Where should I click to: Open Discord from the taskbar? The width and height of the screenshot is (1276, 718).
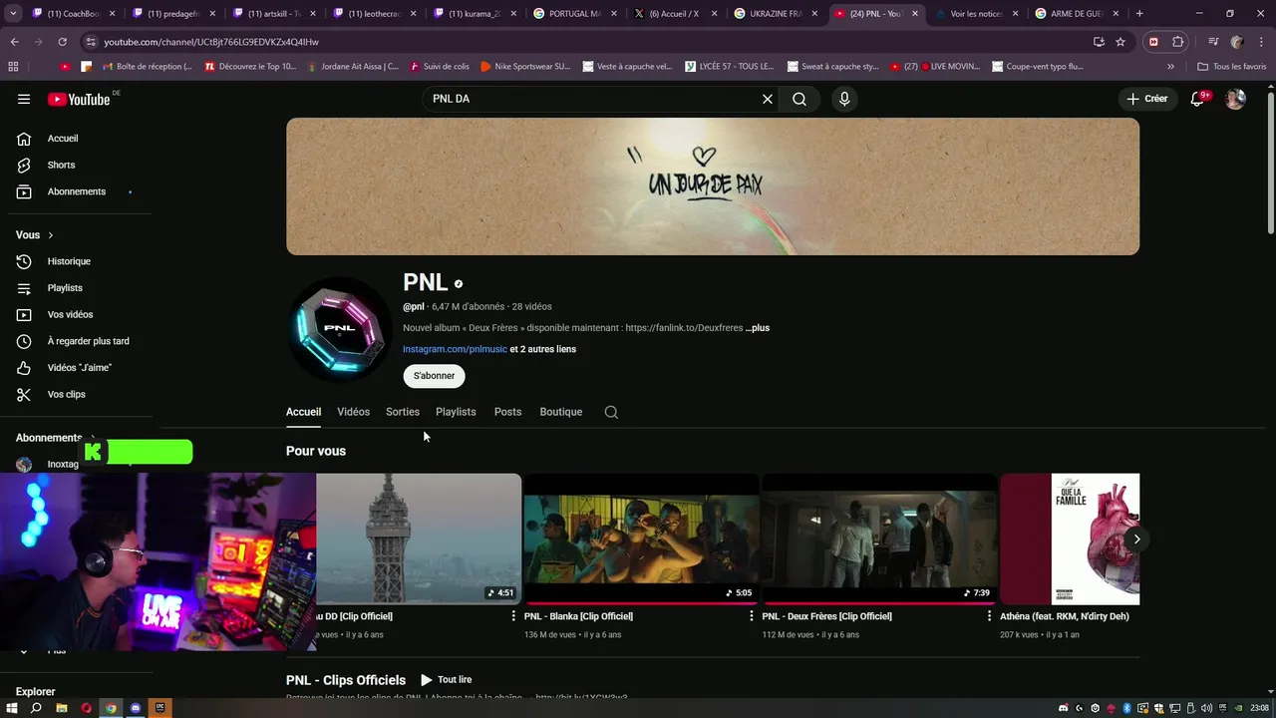[136, 708]
